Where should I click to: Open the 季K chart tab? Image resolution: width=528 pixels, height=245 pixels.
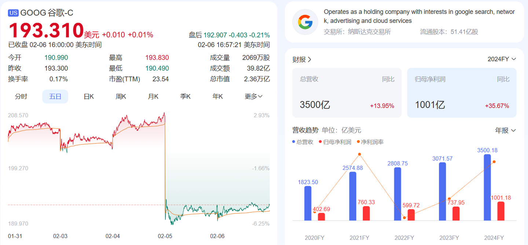click(x=186, y=97)
